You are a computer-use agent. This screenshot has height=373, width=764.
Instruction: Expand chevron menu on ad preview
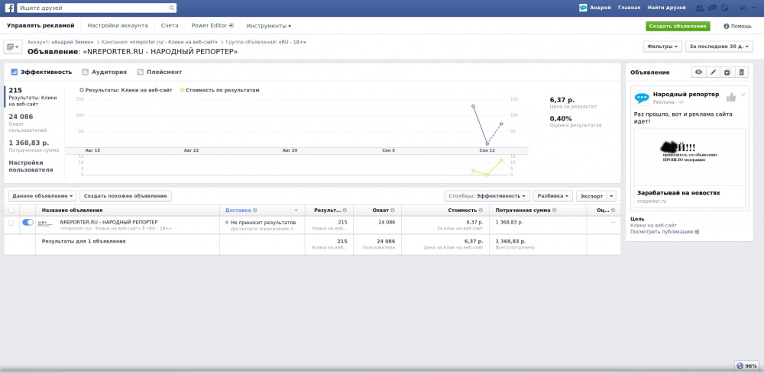[743, 95]
